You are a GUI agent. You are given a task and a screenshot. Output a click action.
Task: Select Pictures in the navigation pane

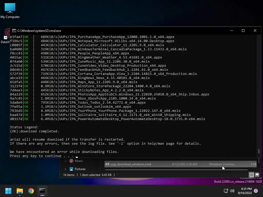click(x=80, y=169)
